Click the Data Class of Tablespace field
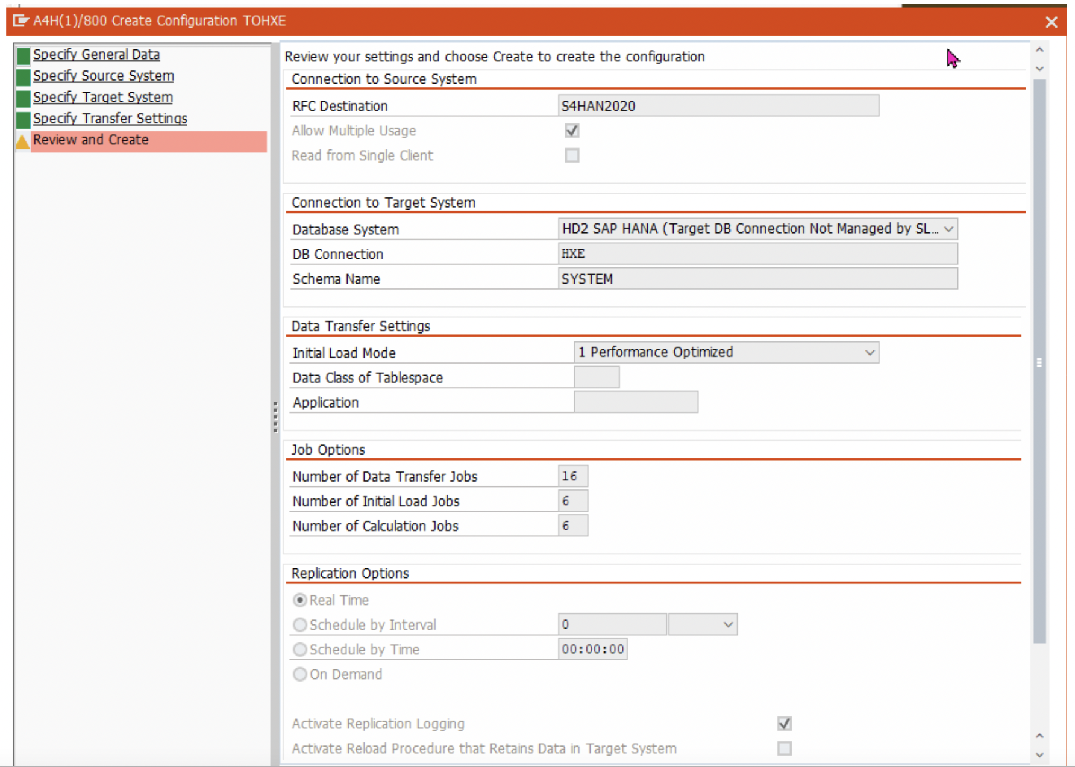Screen dimensions: 1075x767 pos(597,377)
